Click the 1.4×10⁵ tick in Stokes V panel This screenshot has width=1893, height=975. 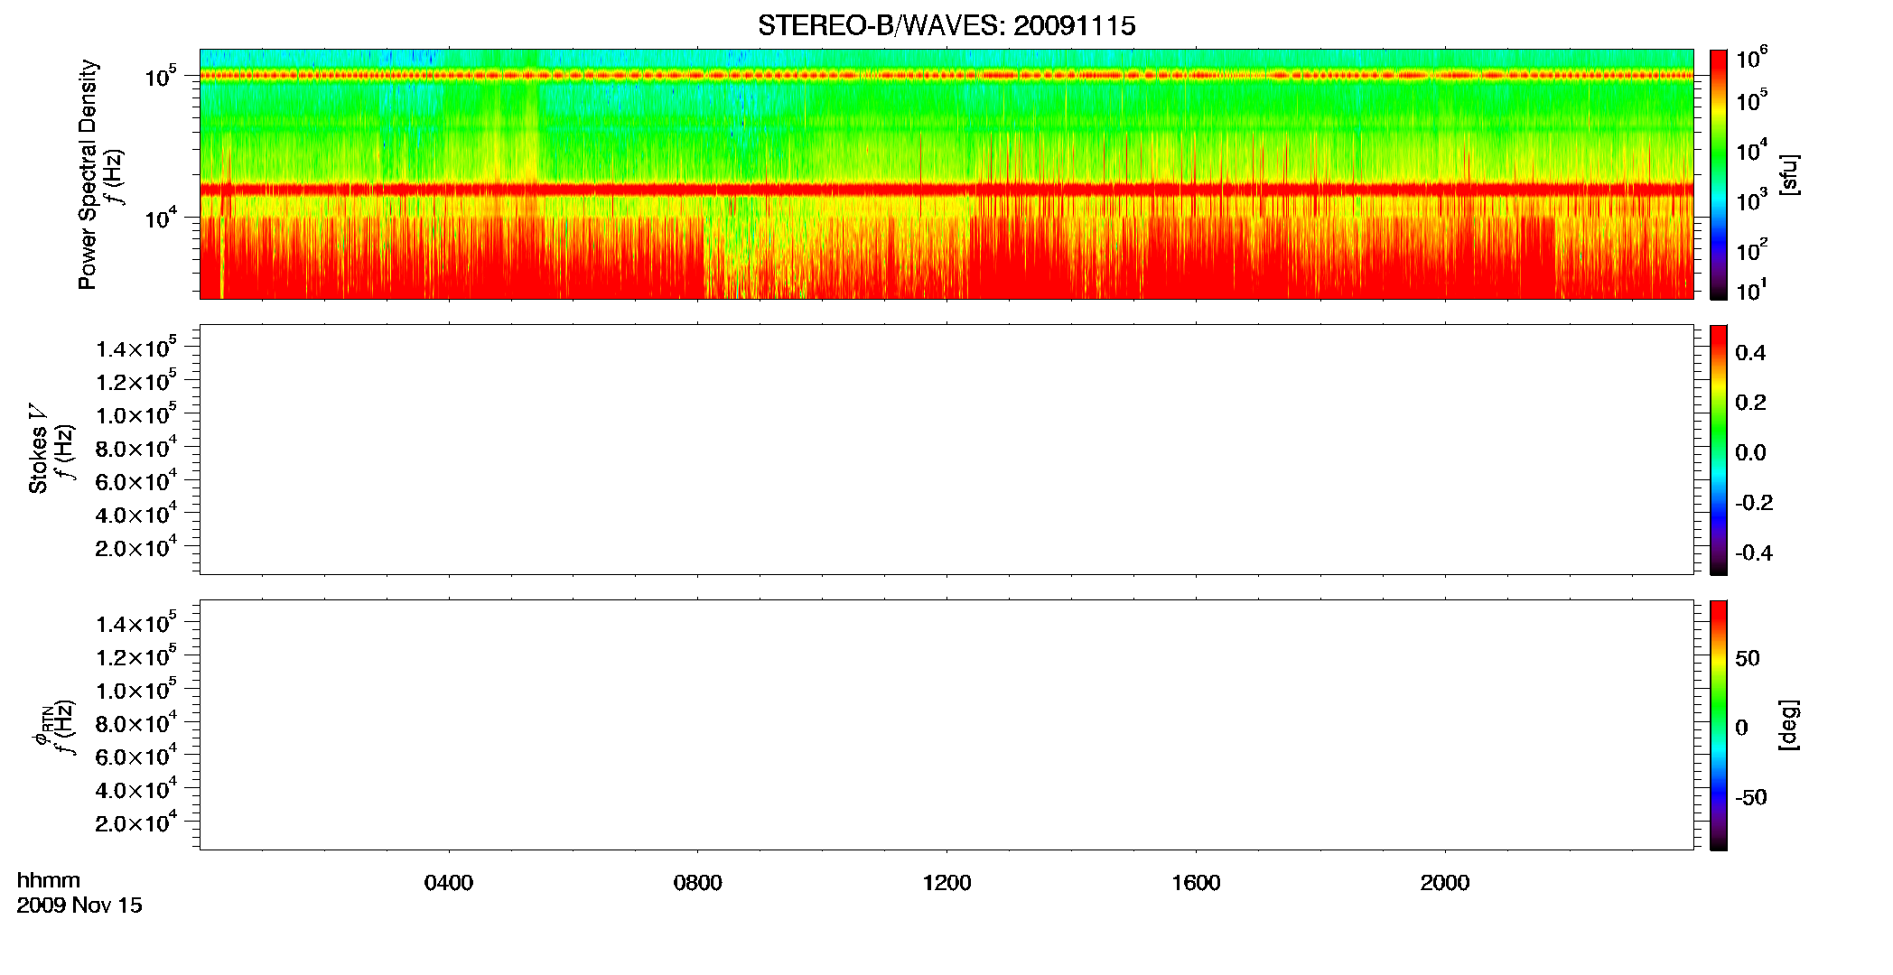click(136, 348)
